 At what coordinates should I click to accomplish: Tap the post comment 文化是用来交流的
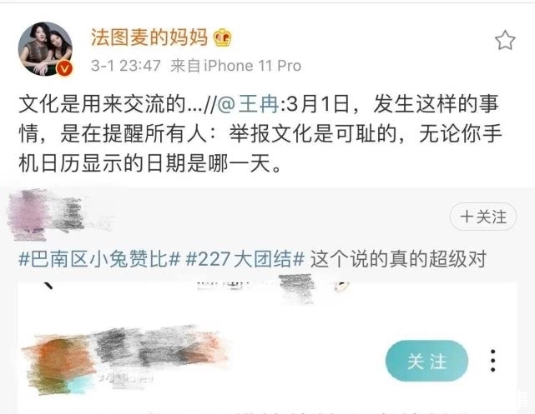(x=102, y=104)
